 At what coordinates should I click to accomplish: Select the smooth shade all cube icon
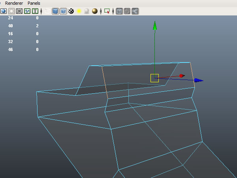(x=55, y=11)
